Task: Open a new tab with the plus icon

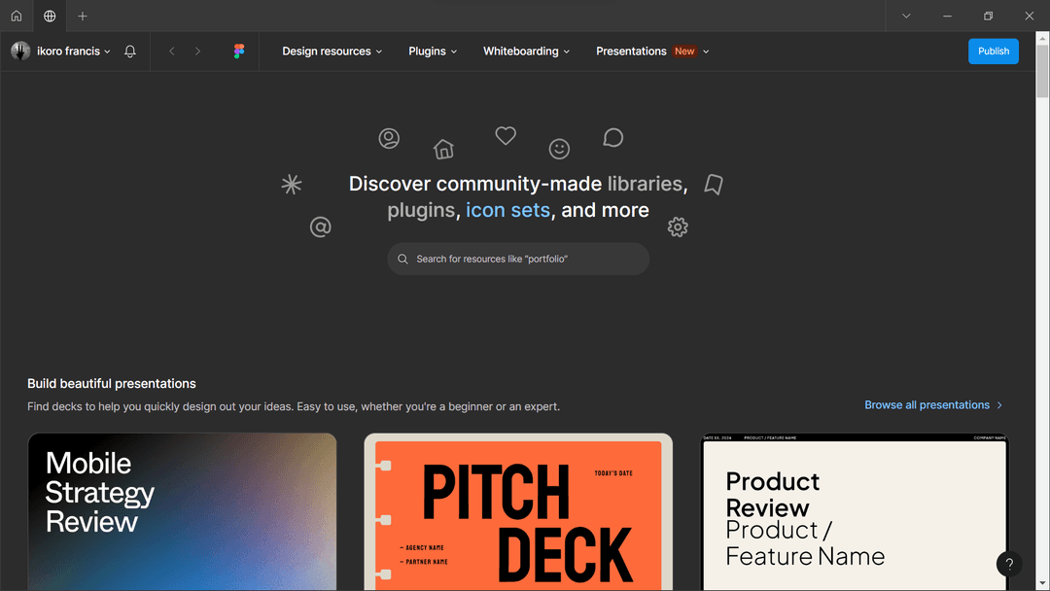Action: pos(83,16)
